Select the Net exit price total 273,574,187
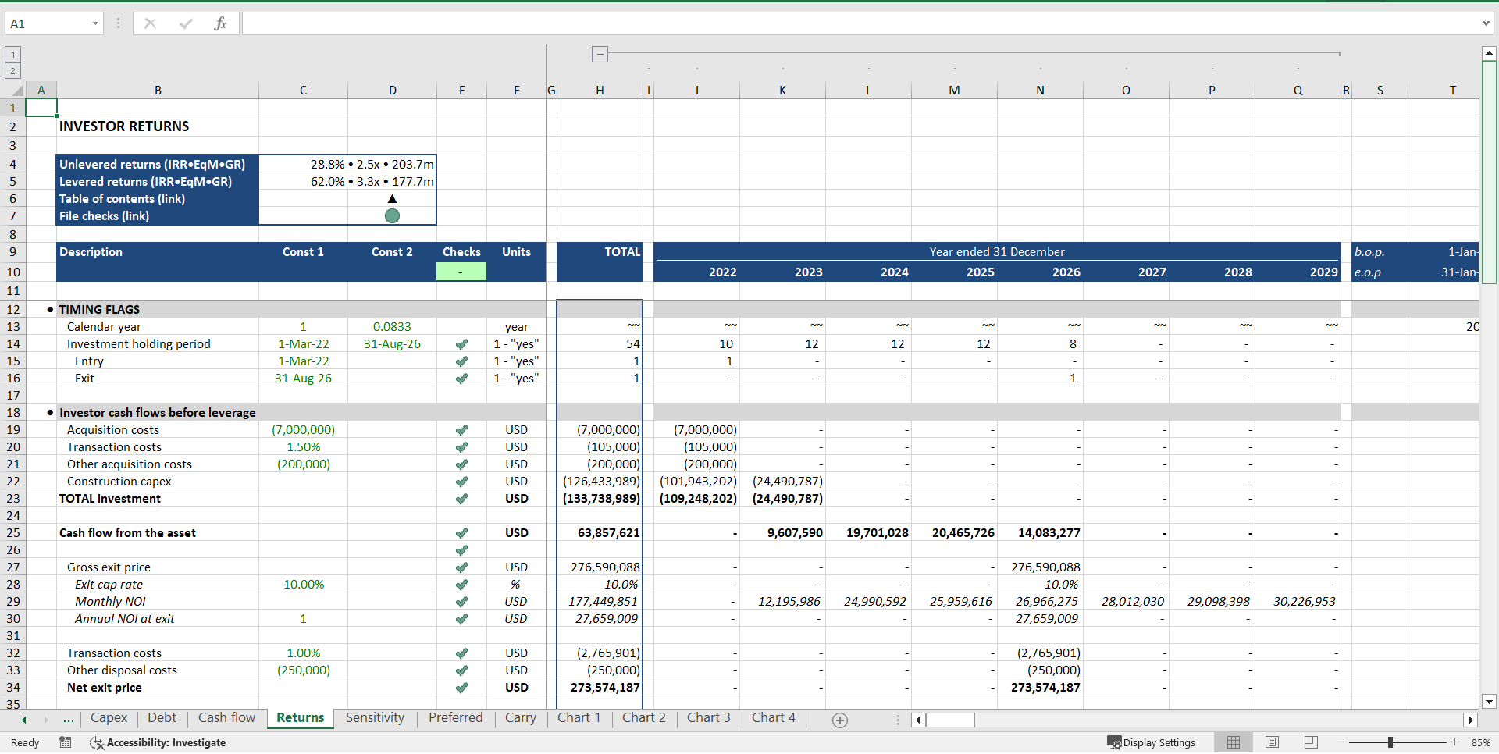The image size is (1499, 754). [x=600, y=688]
